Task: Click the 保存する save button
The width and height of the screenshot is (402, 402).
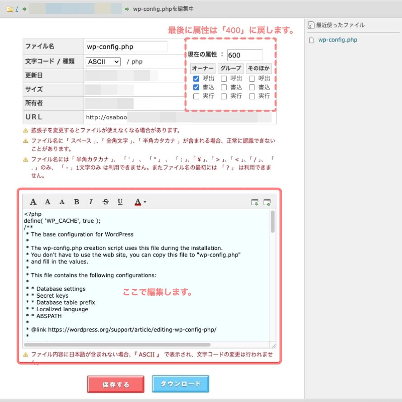Action: pyautogui.click(x=116, y=384)
